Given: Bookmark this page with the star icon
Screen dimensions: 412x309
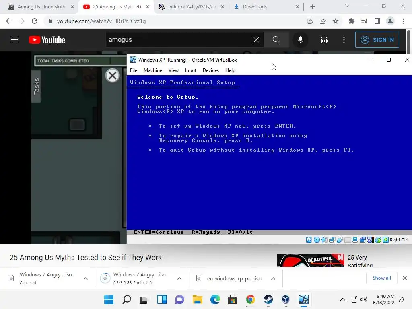Looking at the screenshot, I should tap(336, 21).
